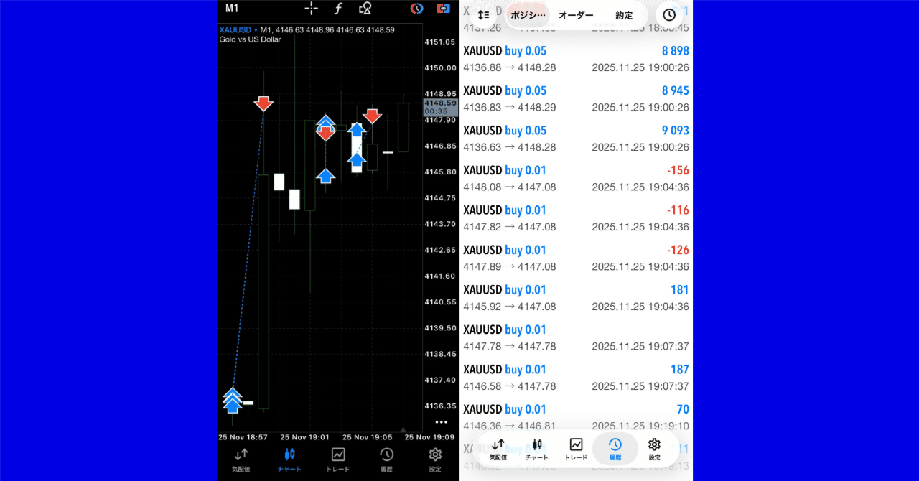The width and height of the screenshot is (919, 481).
Task: Activate the crosshair tool on chart toolbar
Action: [x=312, y=9]
